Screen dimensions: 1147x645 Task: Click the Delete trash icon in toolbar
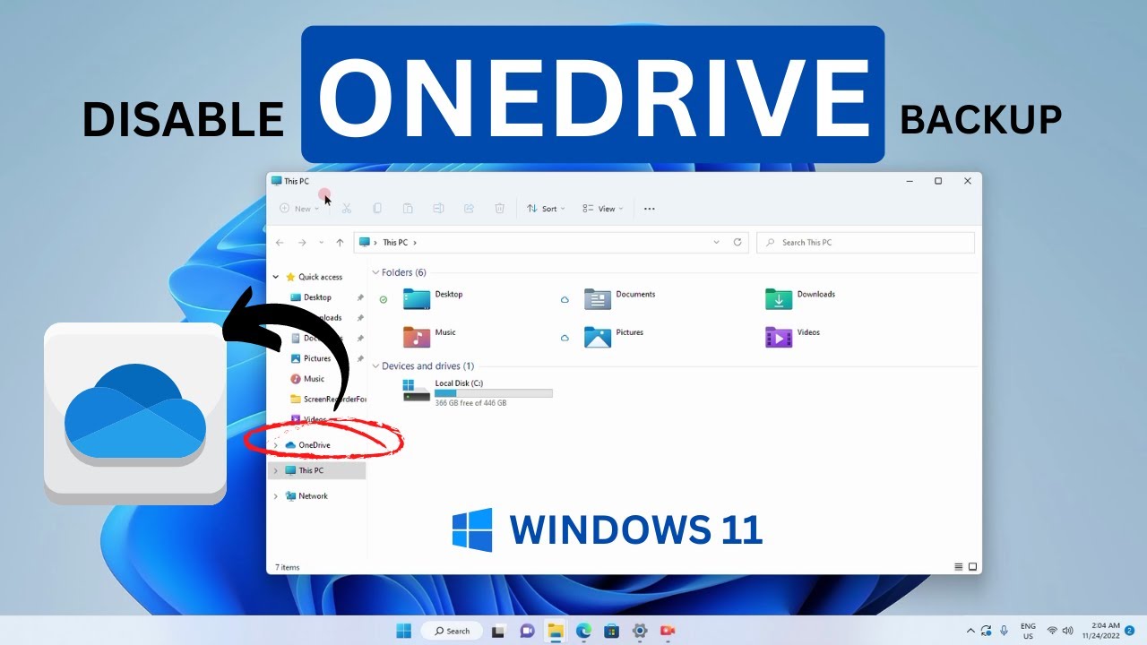coord(500,209)
